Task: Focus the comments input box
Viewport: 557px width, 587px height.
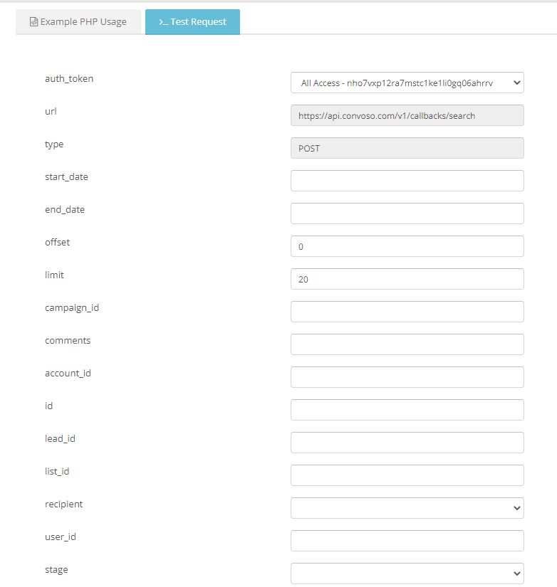Action: (x=407, y=344)
